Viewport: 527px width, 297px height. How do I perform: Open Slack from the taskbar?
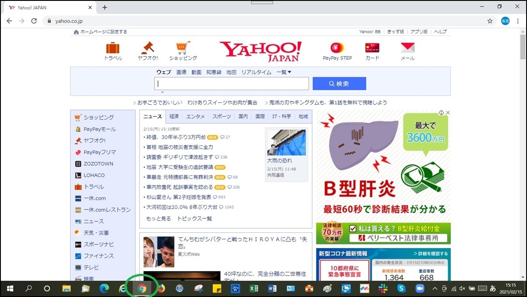pos(383,289)
